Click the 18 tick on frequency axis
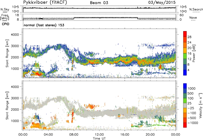This screenshot has height=140, width=203. coord(17,15)
